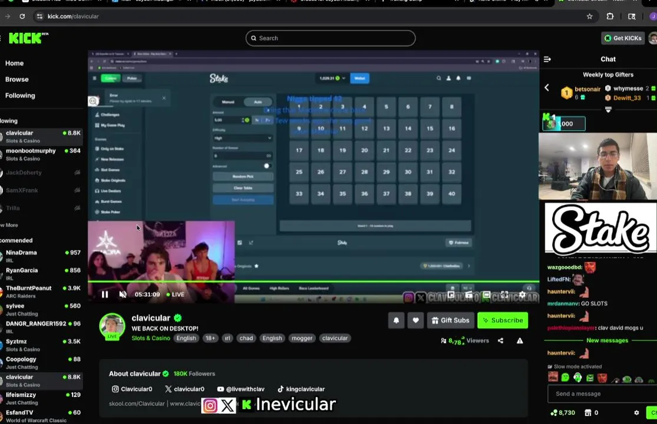Image resolution: width=657 pixels, height=424 pixels.
Task: Open the Gift Subs button
Action: (450, 320)
